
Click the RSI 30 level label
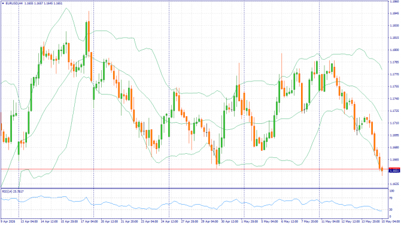[391, 209]
